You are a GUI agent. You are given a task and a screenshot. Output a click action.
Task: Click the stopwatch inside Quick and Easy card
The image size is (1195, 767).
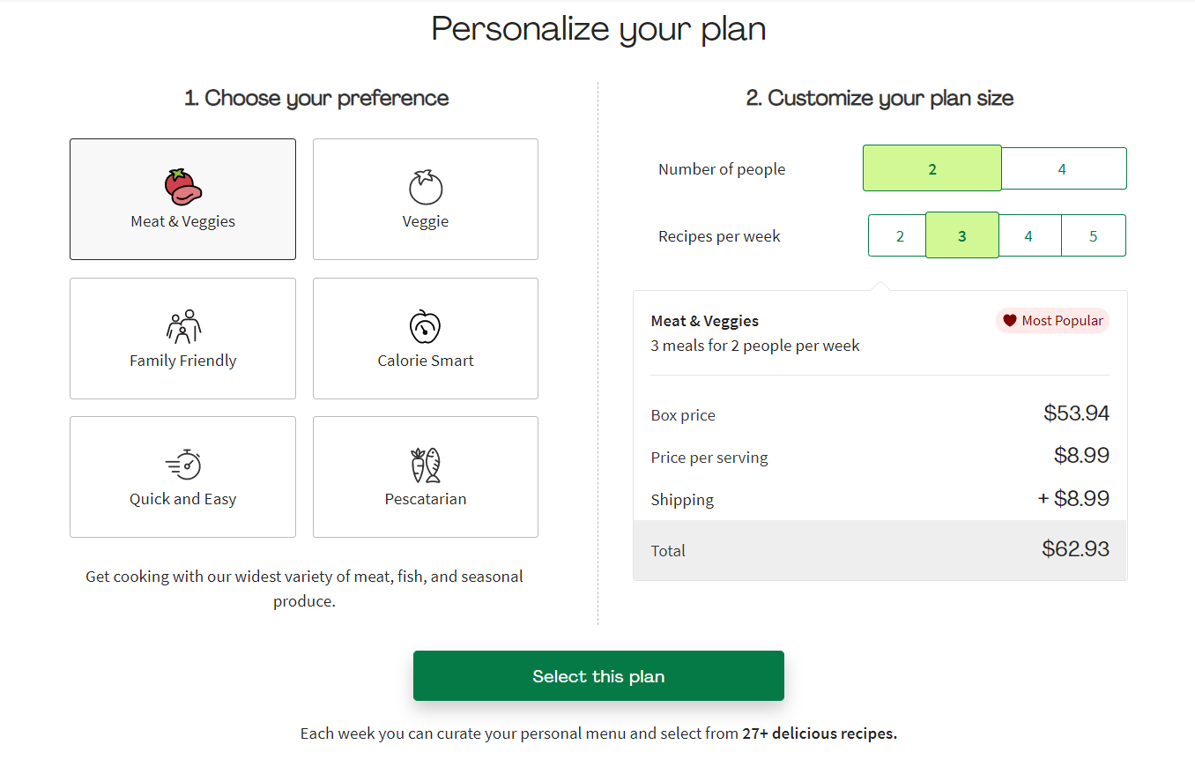click(x=182, y=462)
